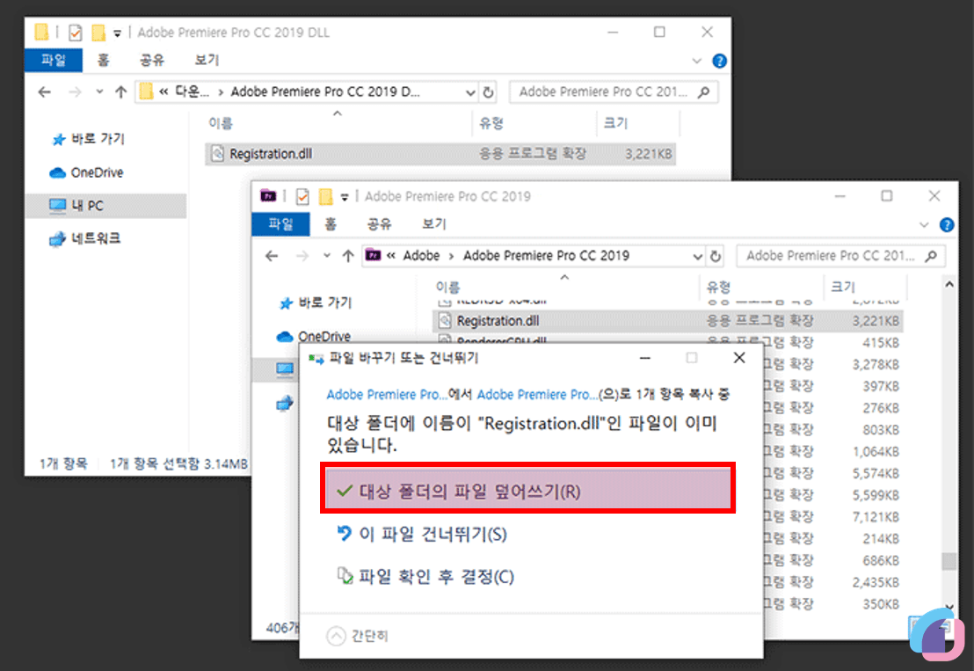Go back in Premiere Pro CC 2019 window
The image size is (974, 671).
pos(273,256)
